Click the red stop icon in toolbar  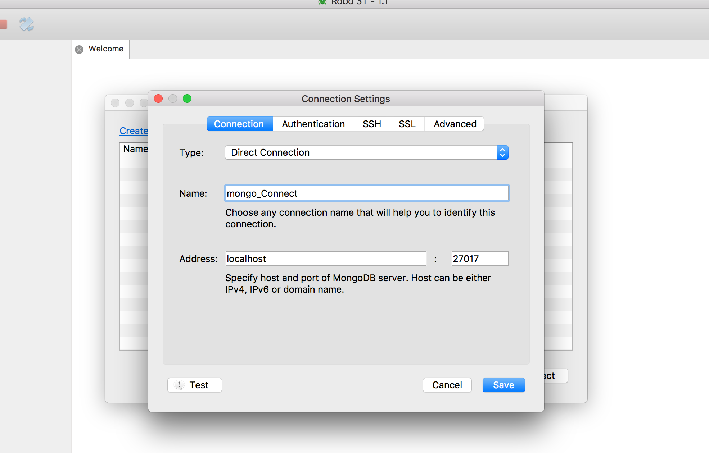3,24
